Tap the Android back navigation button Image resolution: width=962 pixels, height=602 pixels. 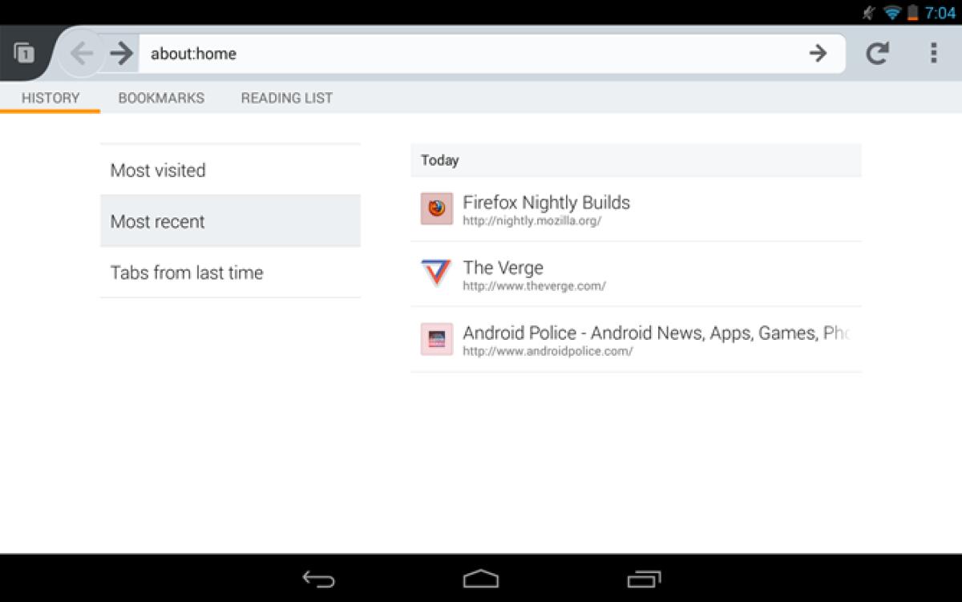318,577
